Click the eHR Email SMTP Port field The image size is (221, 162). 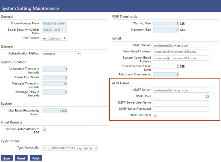pos(181,96)
